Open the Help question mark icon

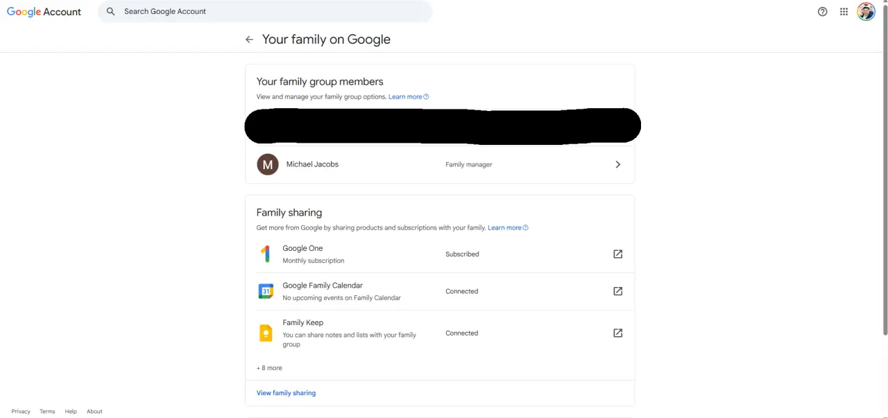[x=823, y=12]
